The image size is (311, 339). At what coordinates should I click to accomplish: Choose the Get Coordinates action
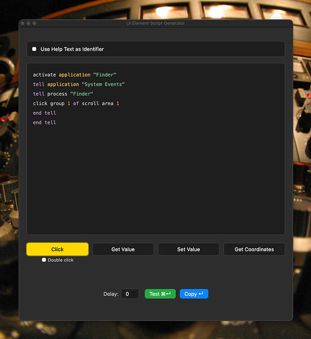pyautogui.click(x=254, y=249)
